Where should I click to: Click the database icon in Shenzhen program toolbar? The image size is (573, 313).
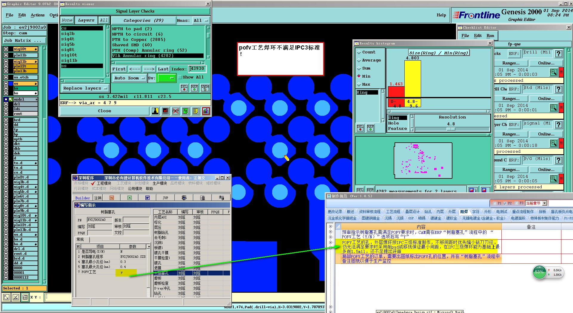pyautogui.click(x=202, y=198)
